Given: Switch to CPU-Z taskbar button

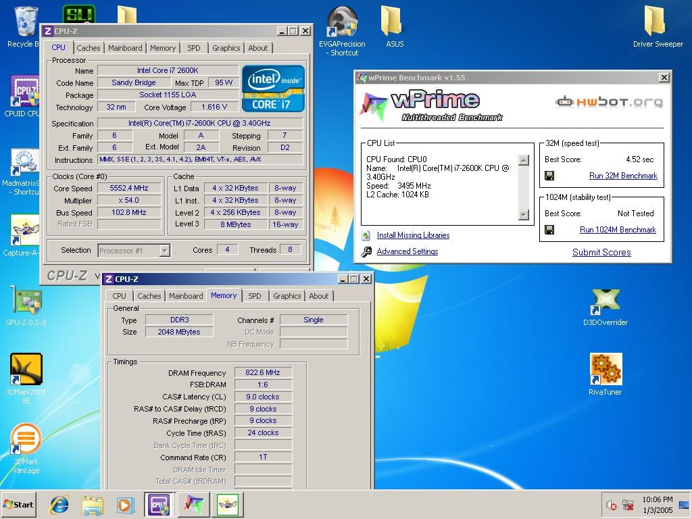Looking at the screenshot, I should tap(158, 504).
